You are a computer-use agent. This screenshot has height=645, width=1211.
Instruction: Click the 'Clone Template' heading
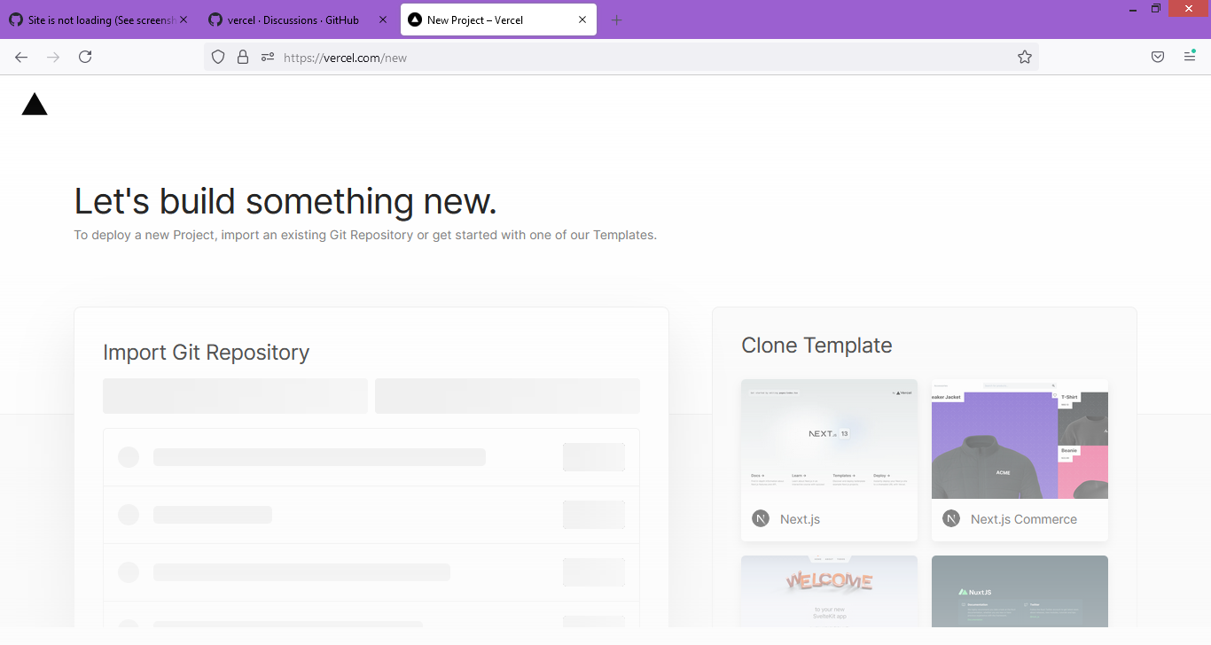pyautogui.click(x=816, y=346)
